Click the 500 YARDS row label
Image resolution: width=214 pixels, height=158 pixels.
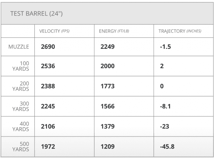point(21,147)
